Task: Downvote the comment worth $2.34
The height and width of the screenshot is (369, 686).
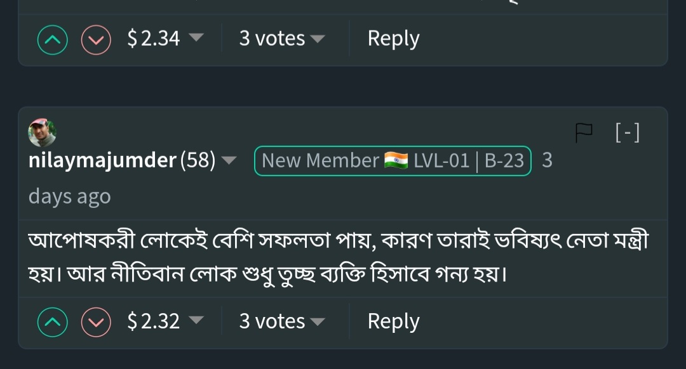Action: [x=96, y=40]
